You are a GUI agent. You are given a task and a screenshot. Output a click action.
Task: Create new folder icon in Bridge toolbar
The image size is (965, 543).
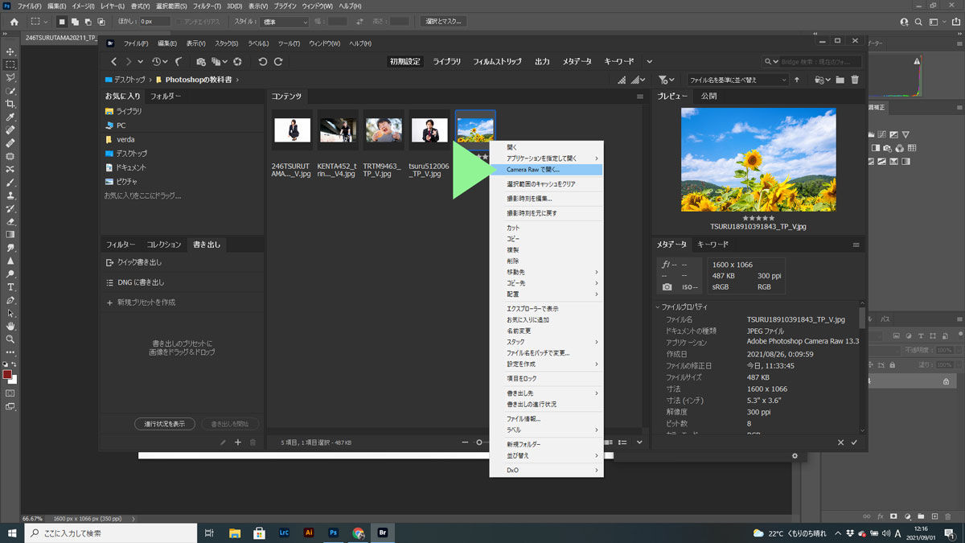tap(840, 80)
